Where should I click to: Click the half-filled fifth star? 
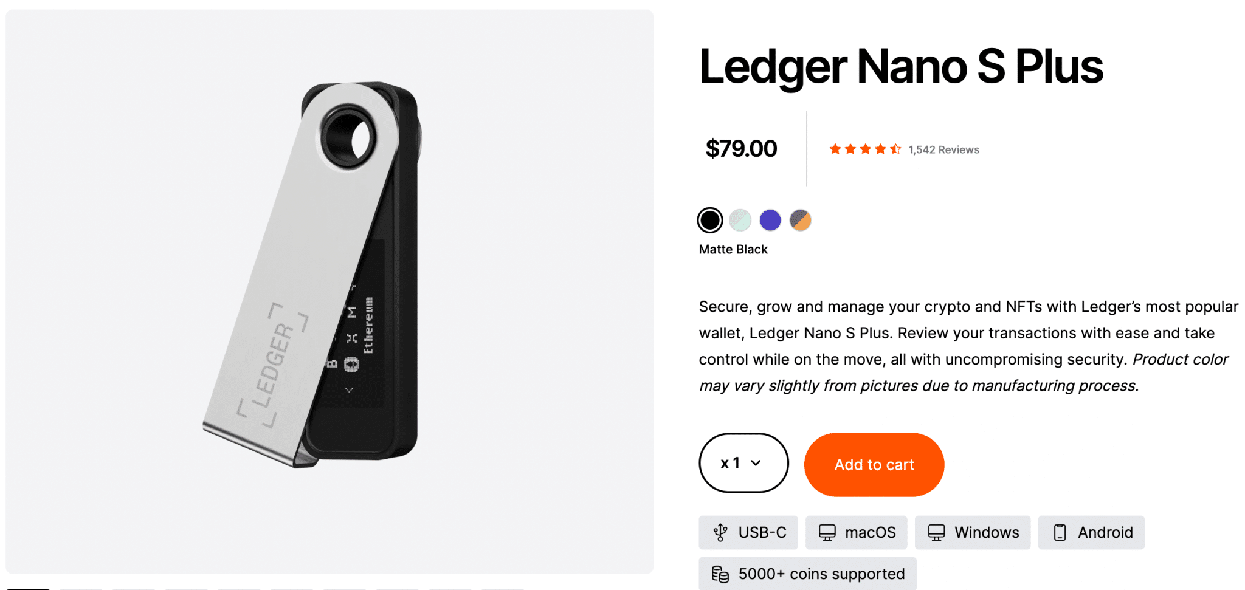pyautogui.click(x=895, y=148)
